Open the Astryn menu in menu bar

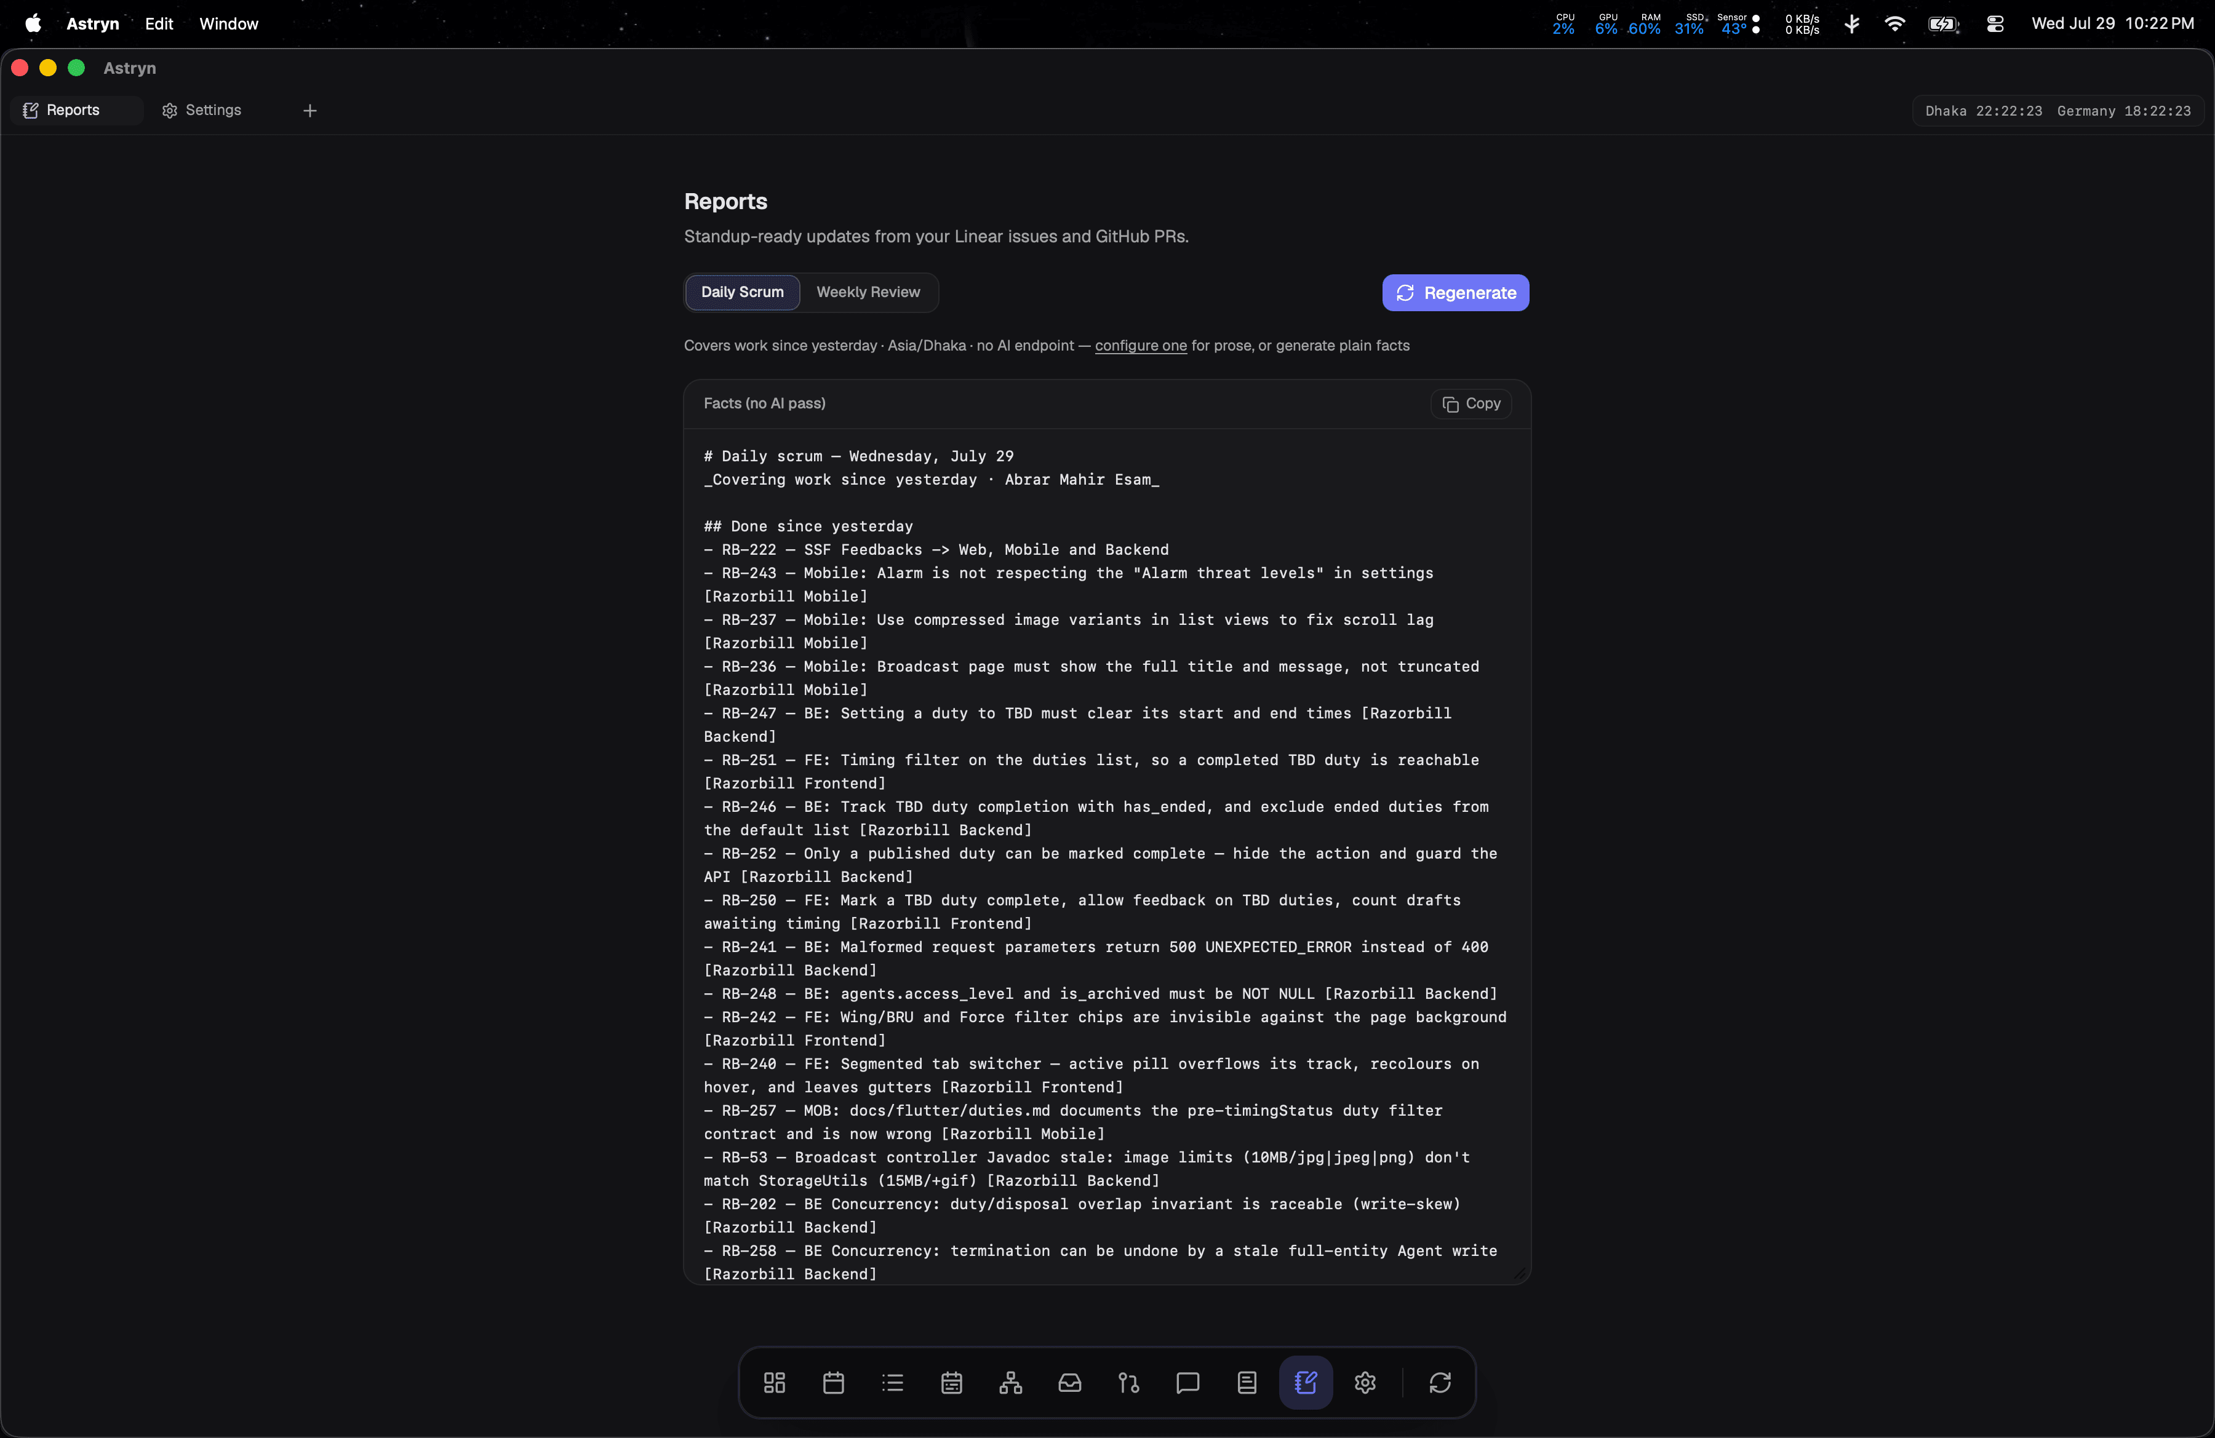[x=92, y=23]
